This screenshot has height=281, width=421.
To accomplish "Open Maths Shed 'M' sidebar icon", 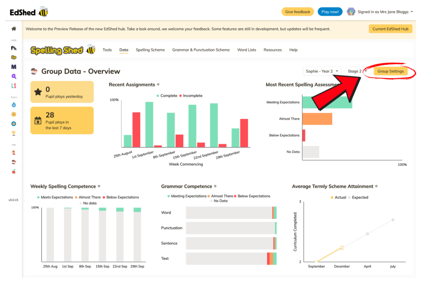I will 14,67.
